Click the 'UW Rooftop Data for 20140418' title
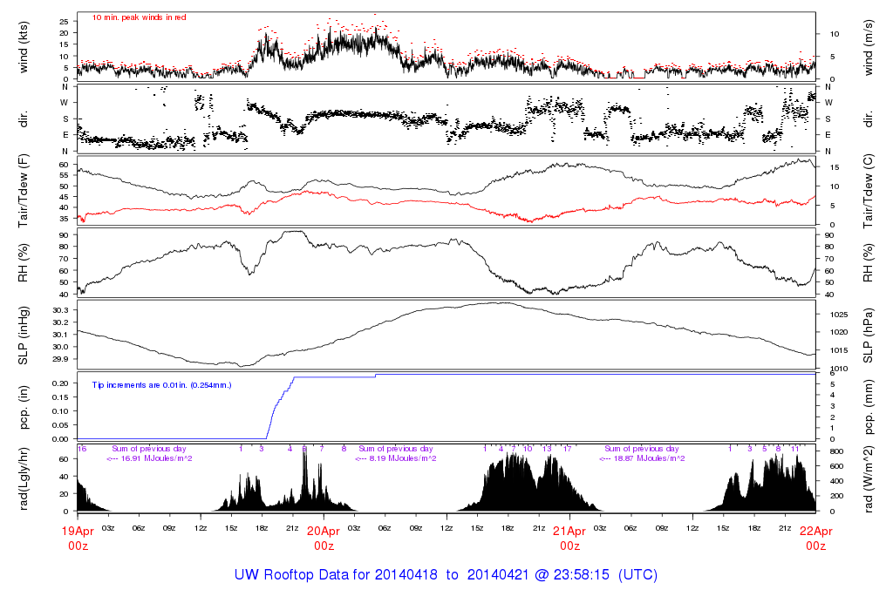 [336, 575]
